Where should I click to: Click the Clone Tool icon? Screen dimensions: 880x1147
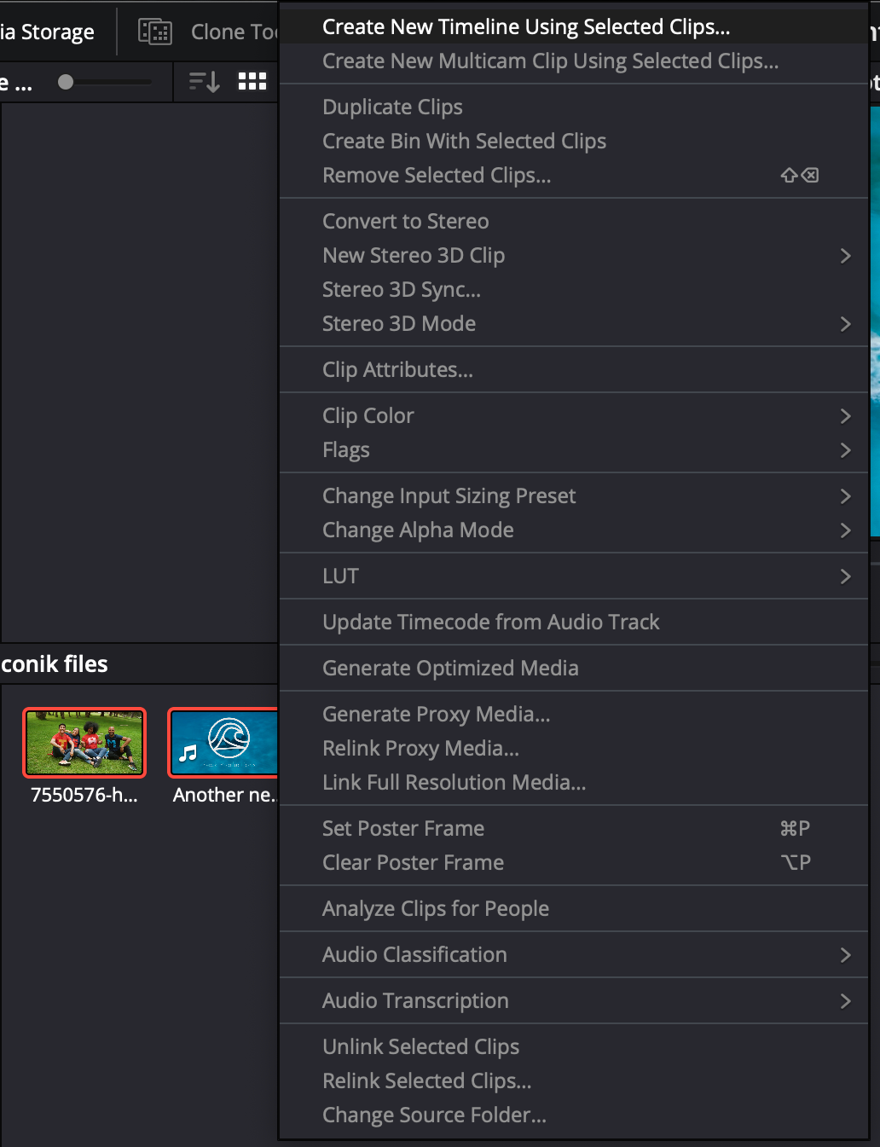(x=155, y=32)
